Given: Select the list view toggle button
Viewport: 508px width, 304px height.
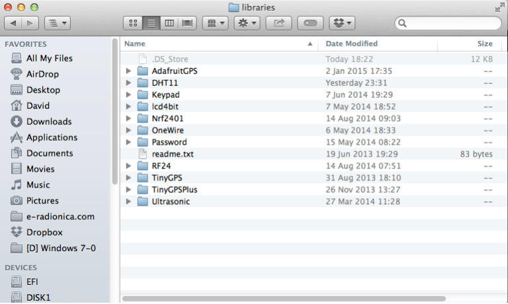Looking at the screenshot, I should coord(151,23).
